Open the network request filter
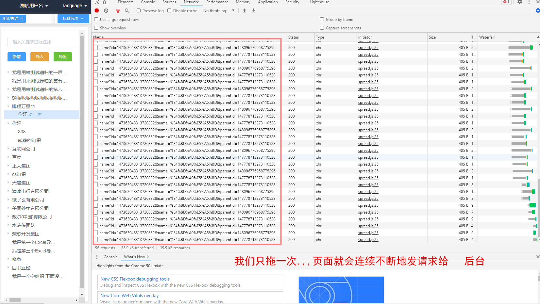This screenshot has width=540, height=304. tap(118, 10)
